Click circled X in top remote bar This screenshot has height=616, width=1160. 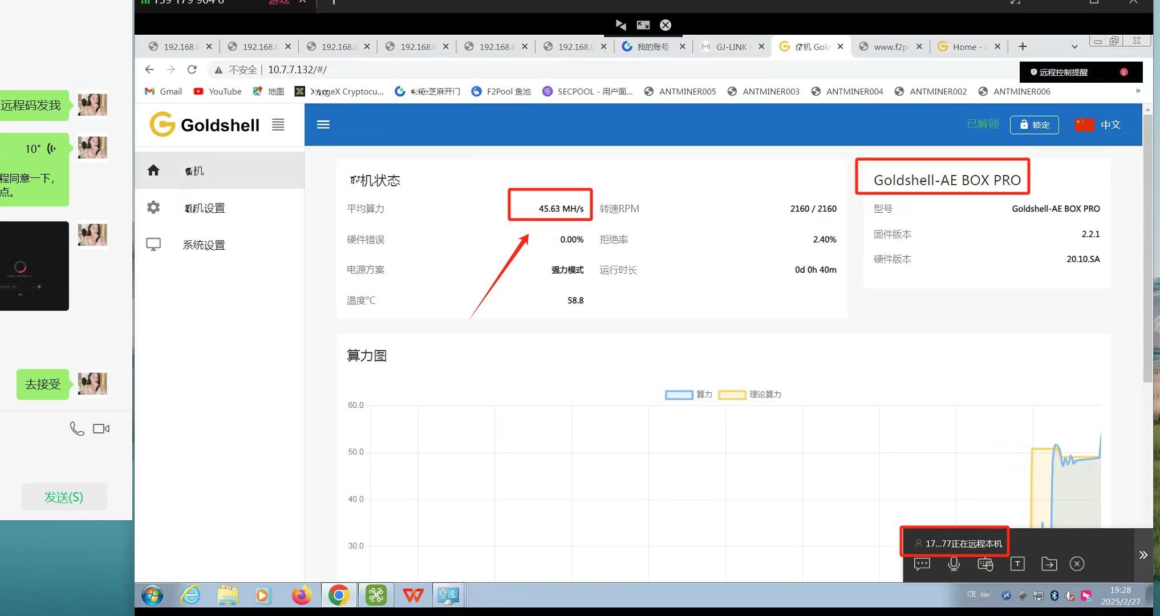click(x=666, y=25)
